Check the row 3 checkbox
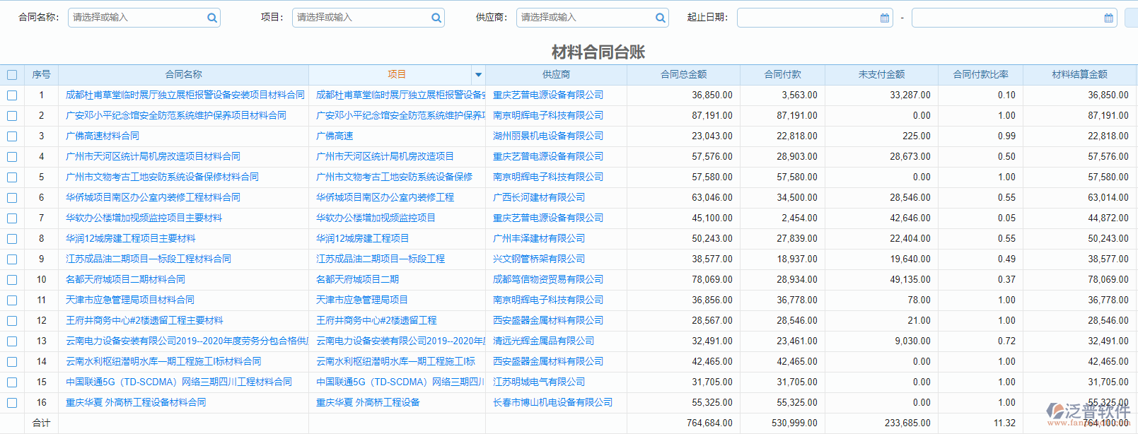The width and height of the screenshot is (1138, 434). pyautogui.click(x=12, y=136)
